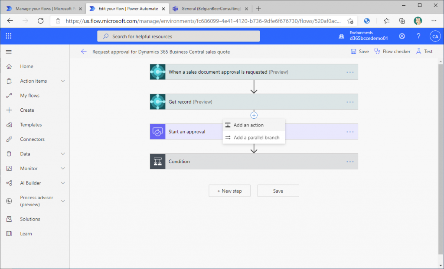This screenshot has height=269, width=444.
Task: Click the browser profile picture
Action: click(x=418, y=21)
